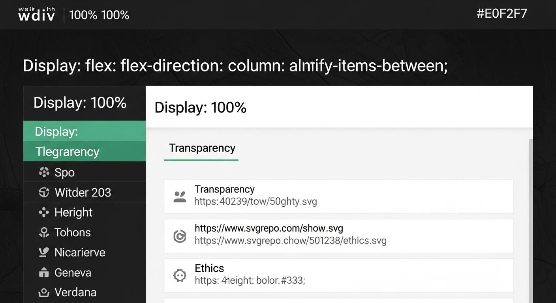556x303 pixels.
Task: Click the gear icon next to Ethics
Action: [180, 275]
